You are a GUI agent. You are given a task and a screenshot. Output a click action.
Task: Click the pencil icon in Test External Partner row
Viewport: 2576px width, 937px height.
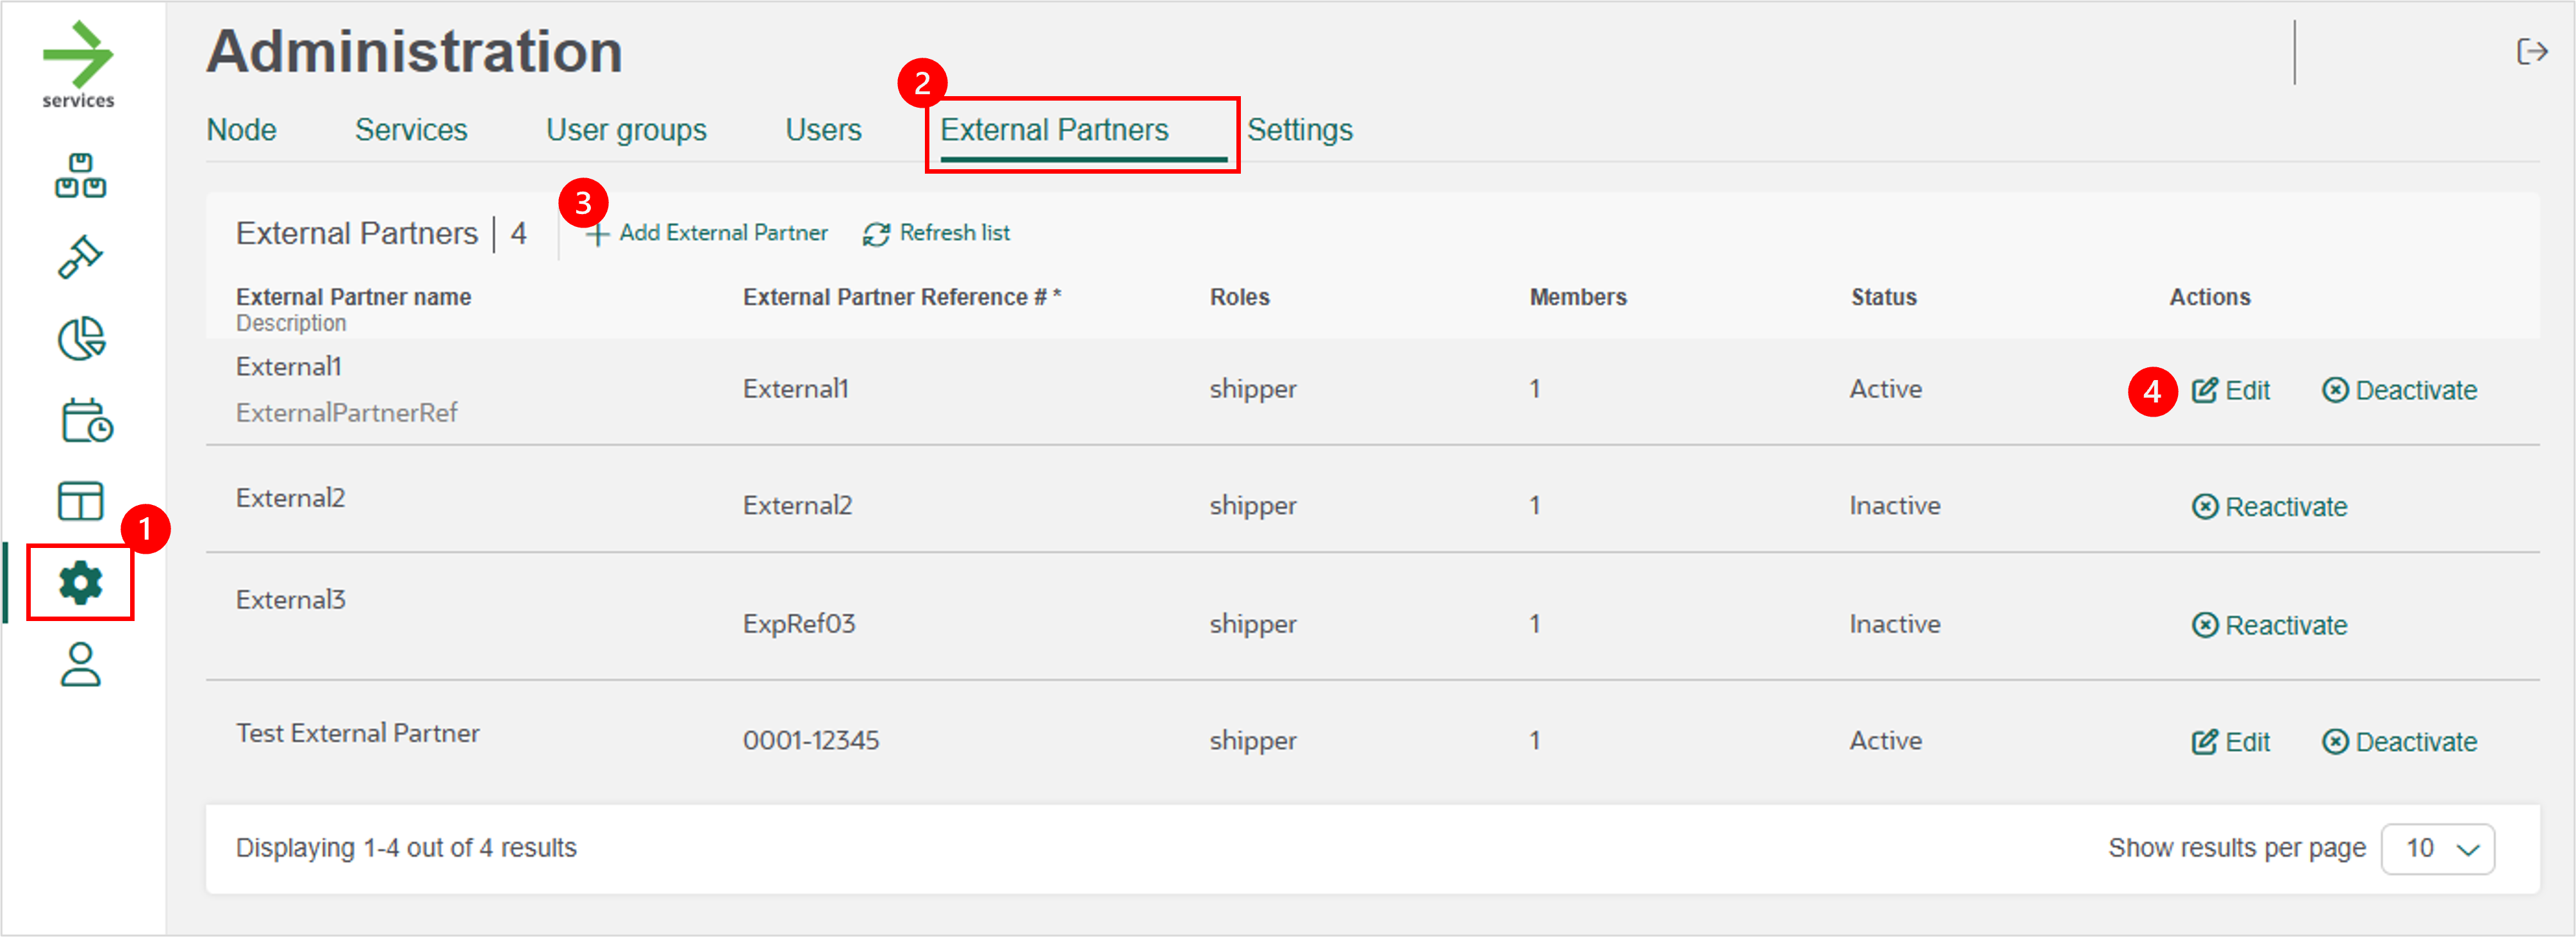[x=2204, y=742]
